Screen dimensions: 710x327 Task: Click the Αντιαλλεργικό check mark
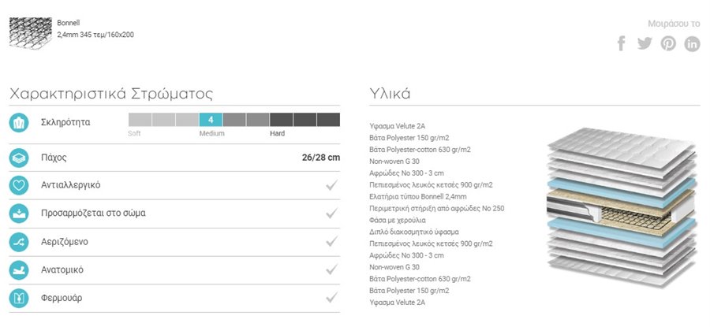pyautogui.click(x=332, y=185)
